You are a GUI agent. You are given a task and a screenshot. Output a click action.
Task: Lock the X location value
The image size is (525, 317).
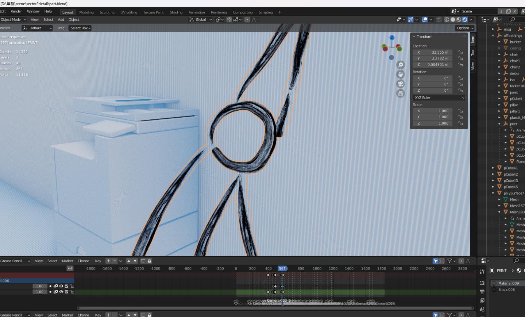click(460, 52)
